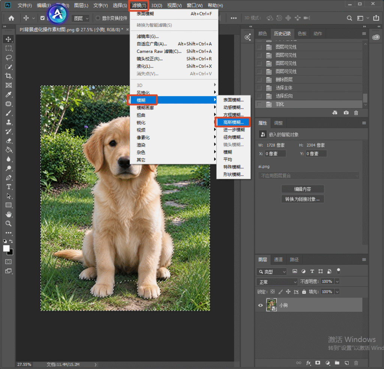
Task: Toggle the auto-select checkbox in options bar
Action: tap(42, 18)
